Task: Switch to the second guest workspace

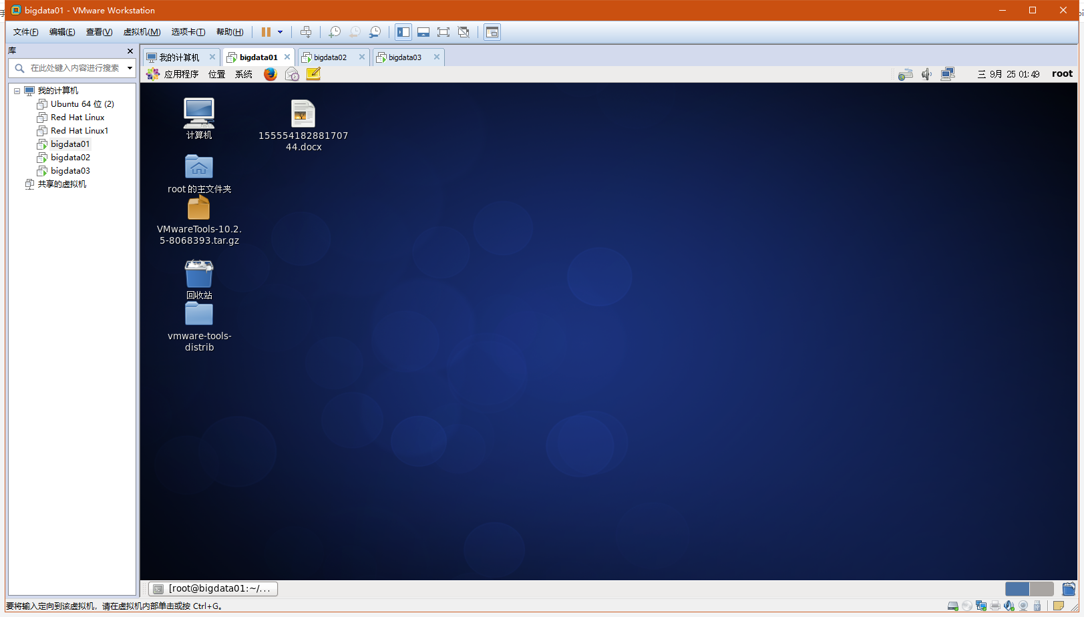Action: [x=1041, y=588]
